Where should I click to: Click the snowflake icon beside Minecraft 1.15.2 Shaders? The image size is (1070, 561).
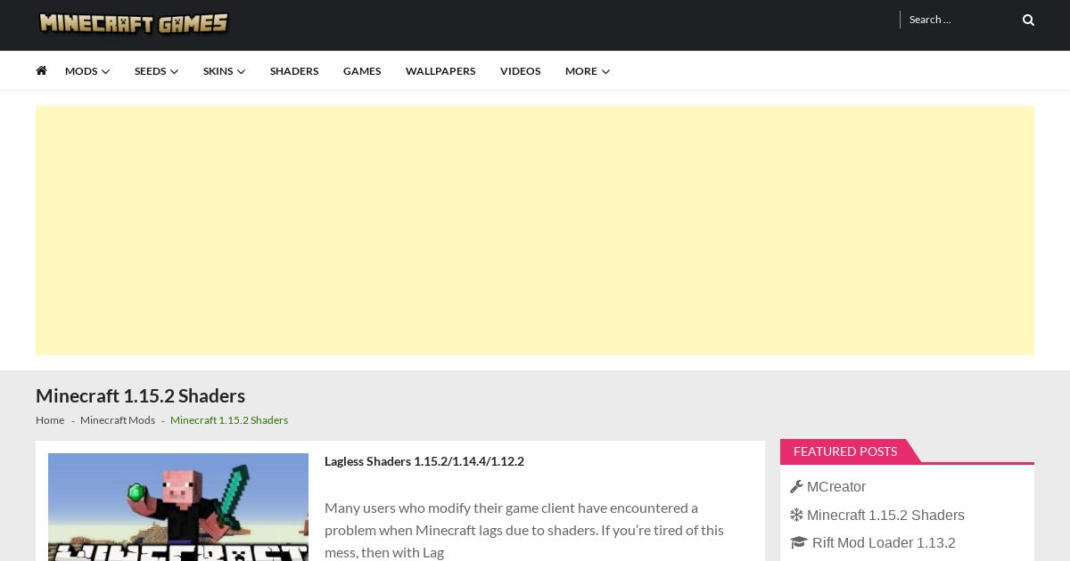[x=796, y=515]
